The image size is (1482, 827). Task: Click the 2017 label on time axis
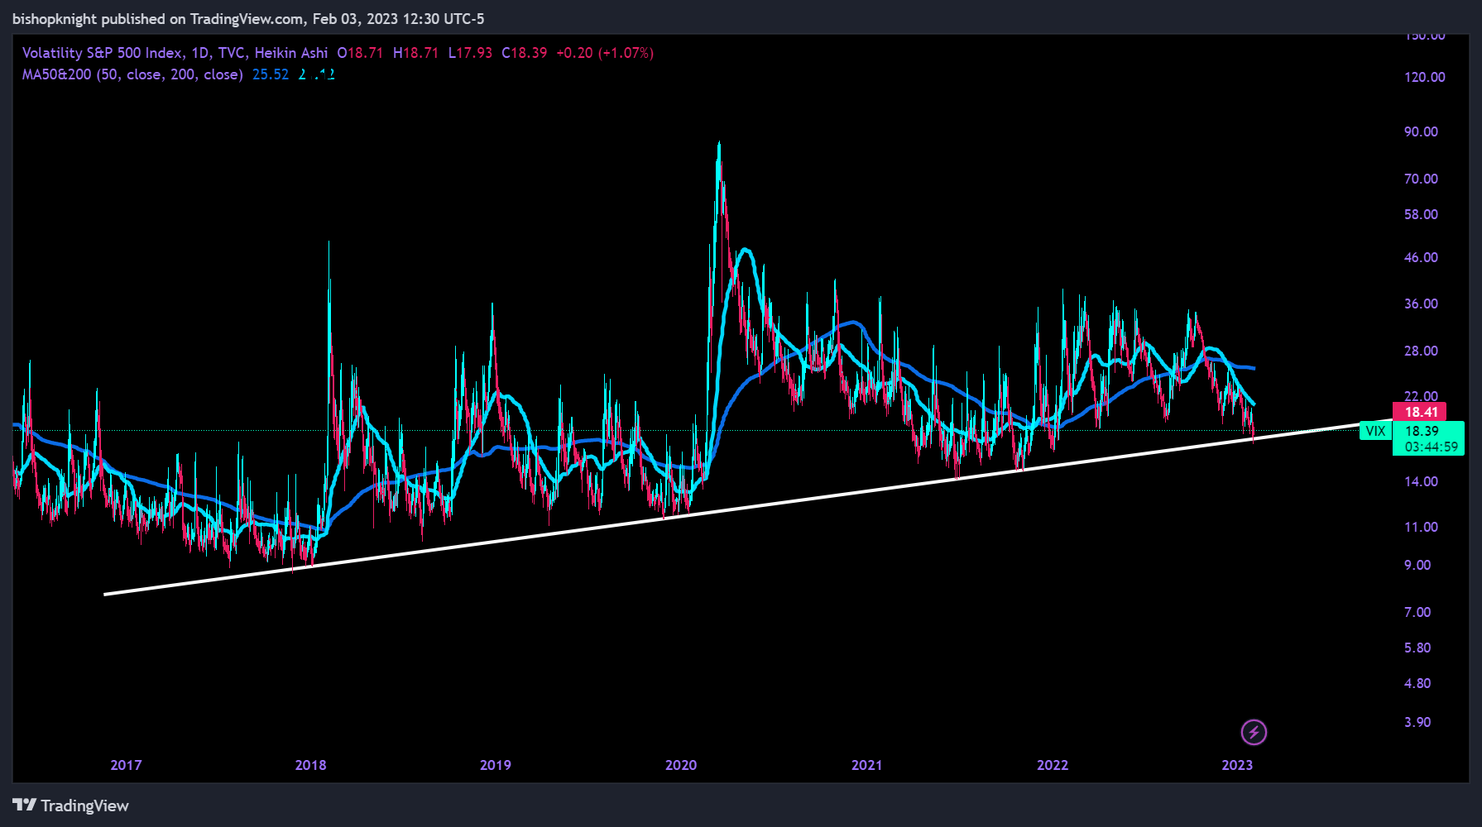tap(126, 765)
